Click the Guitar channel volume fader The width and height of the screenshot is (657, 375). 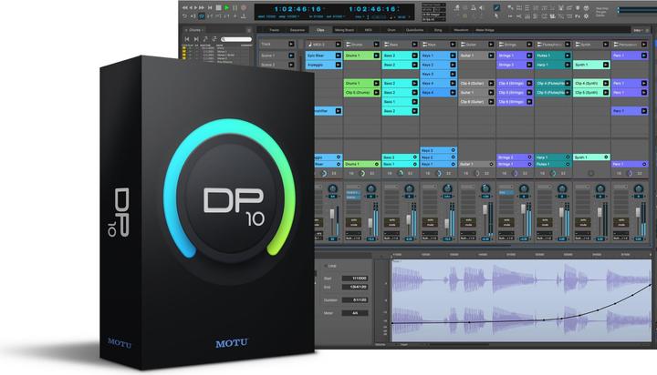[485, 209]
